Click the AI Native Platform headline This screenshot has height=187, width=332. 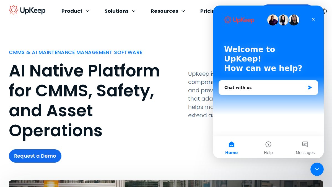click(x=84, y=101)
